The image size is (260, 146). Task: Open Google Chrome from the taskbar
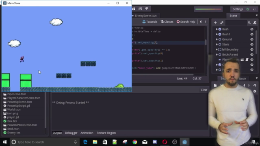click(135, 142)
